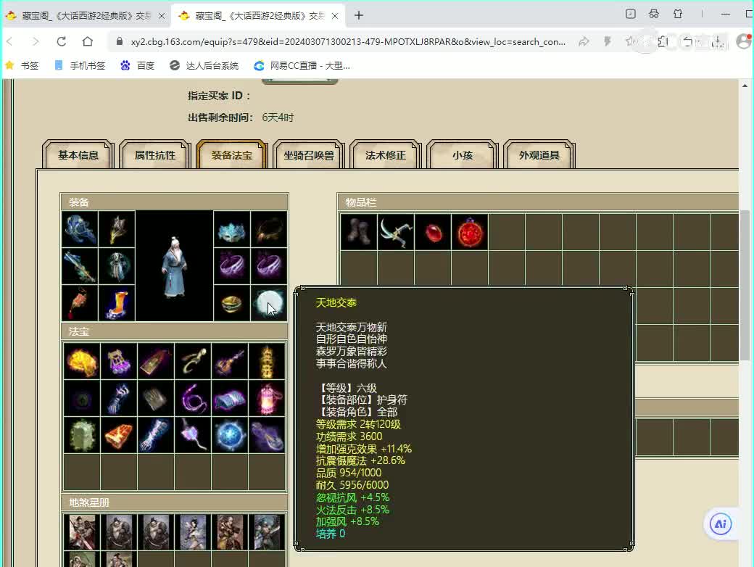Close the second 藏宝阁 browser tab
Image resolution: width=754 pixels, height=567 pixels.
[x=335, y=16]
